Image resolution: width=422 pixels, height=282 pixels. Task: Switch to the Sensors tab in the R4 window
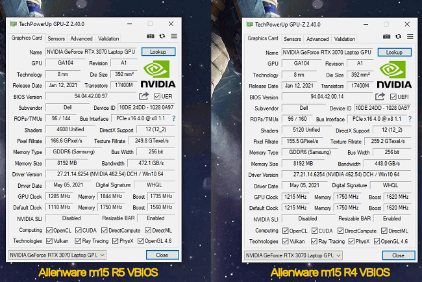(292, 39)
